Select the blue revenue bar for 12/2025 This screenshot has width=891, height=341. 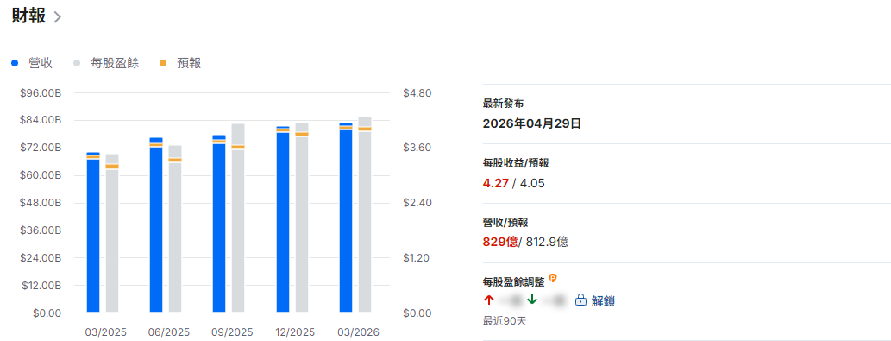click(283, 219)
